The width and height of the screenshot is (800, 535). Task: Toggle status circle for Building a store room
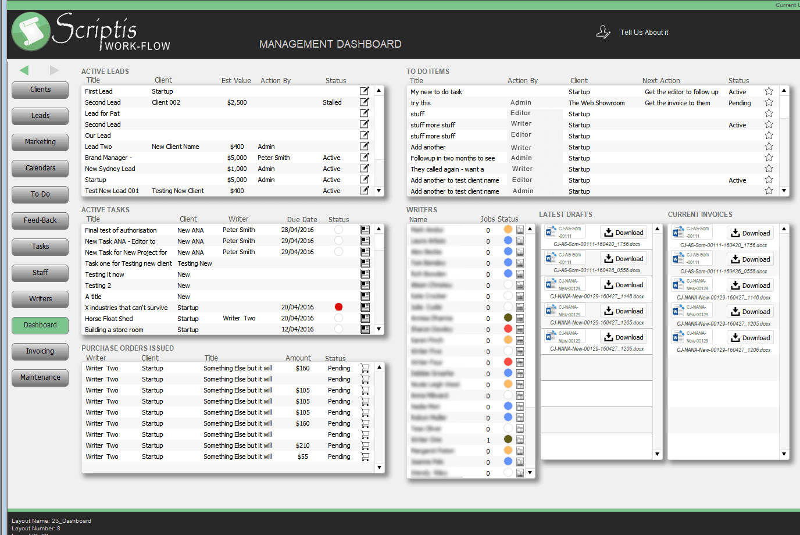(338, 329)
